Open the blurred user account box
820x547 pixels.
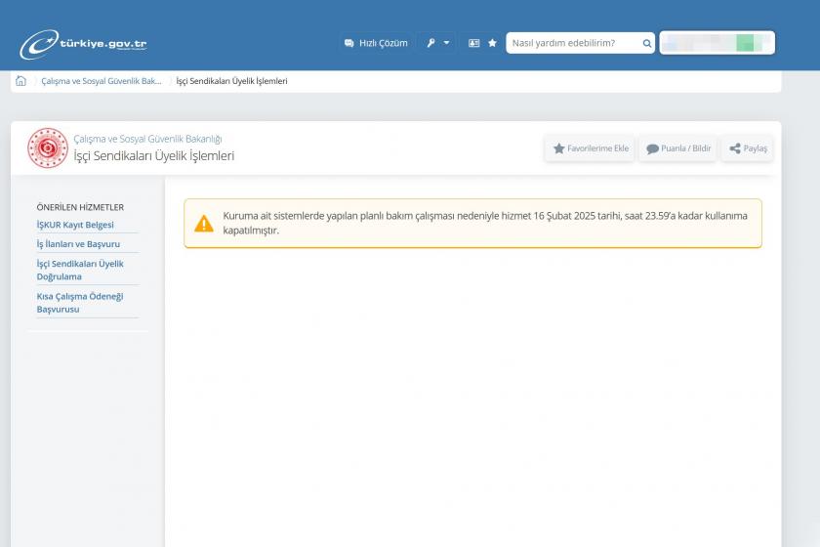coord(717,43)
